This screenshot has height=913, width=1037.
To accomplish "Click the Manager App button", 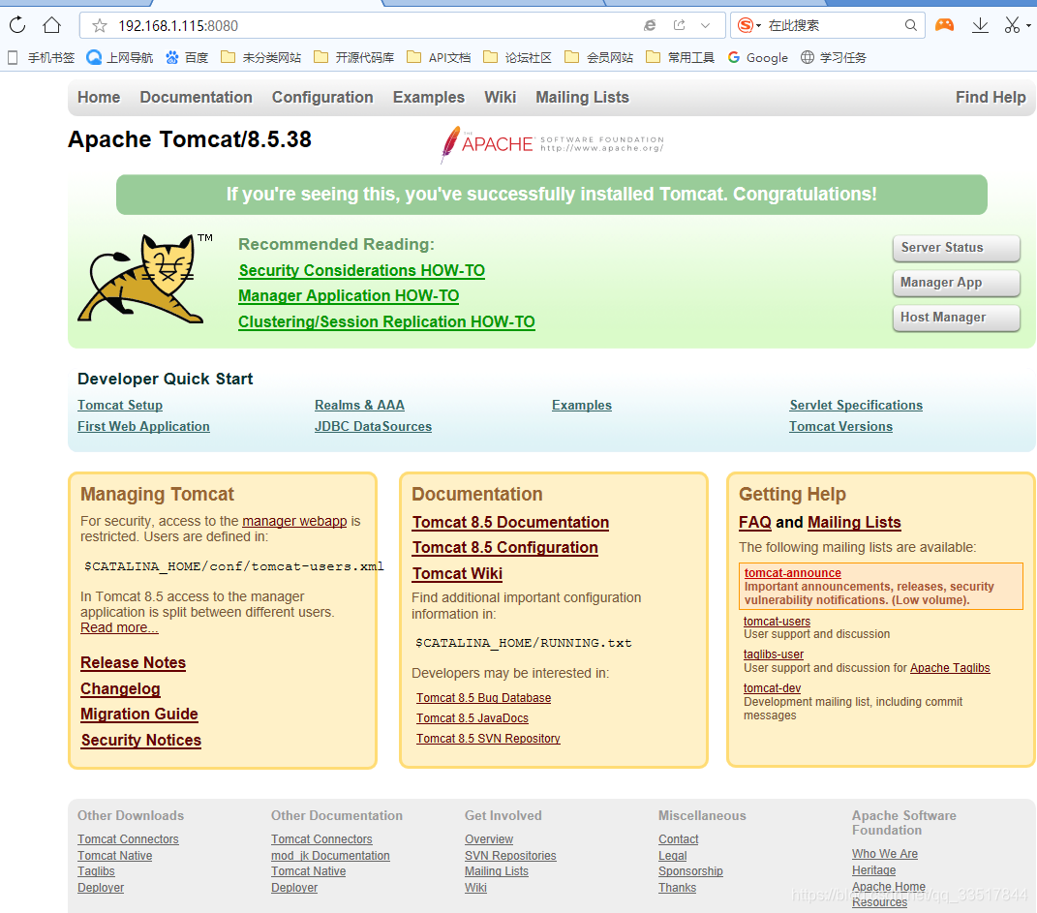I will click(x=957, y=283).
